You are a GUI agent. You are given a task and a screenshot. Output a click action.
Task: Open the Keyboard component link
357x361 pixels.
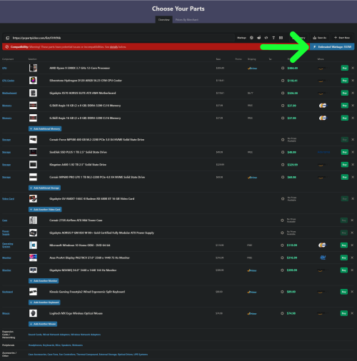pyautogui.click(x=7, y=292)
